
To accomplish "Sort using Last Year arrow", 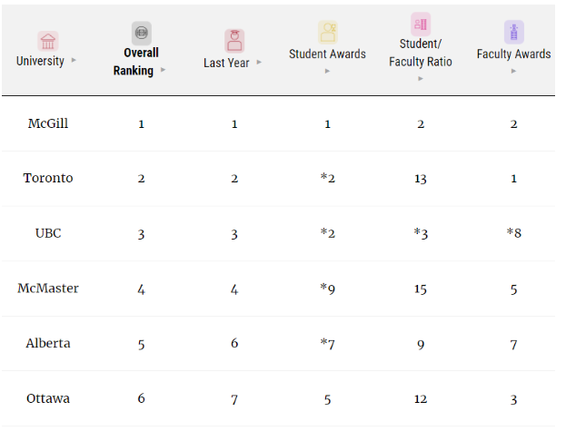I will (259, 62).
